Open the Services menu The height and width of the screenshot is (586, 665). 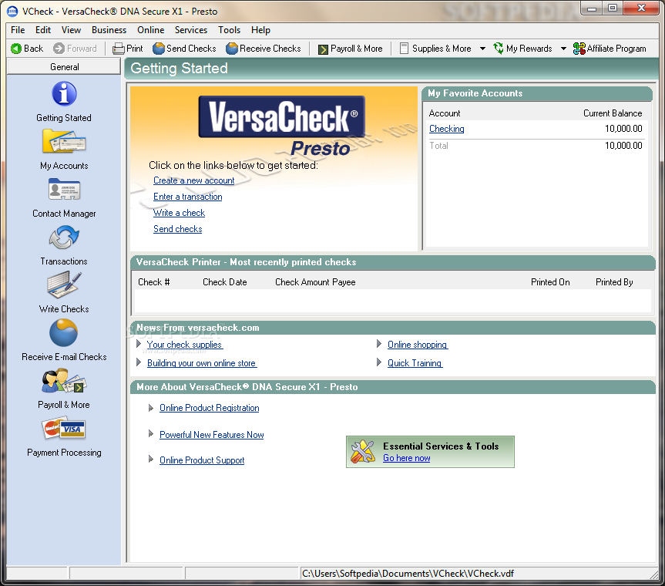(191, 30)
